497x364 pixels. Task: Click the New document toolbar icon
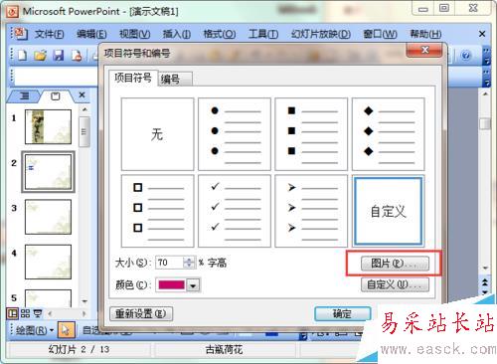[x=22, y=55]
